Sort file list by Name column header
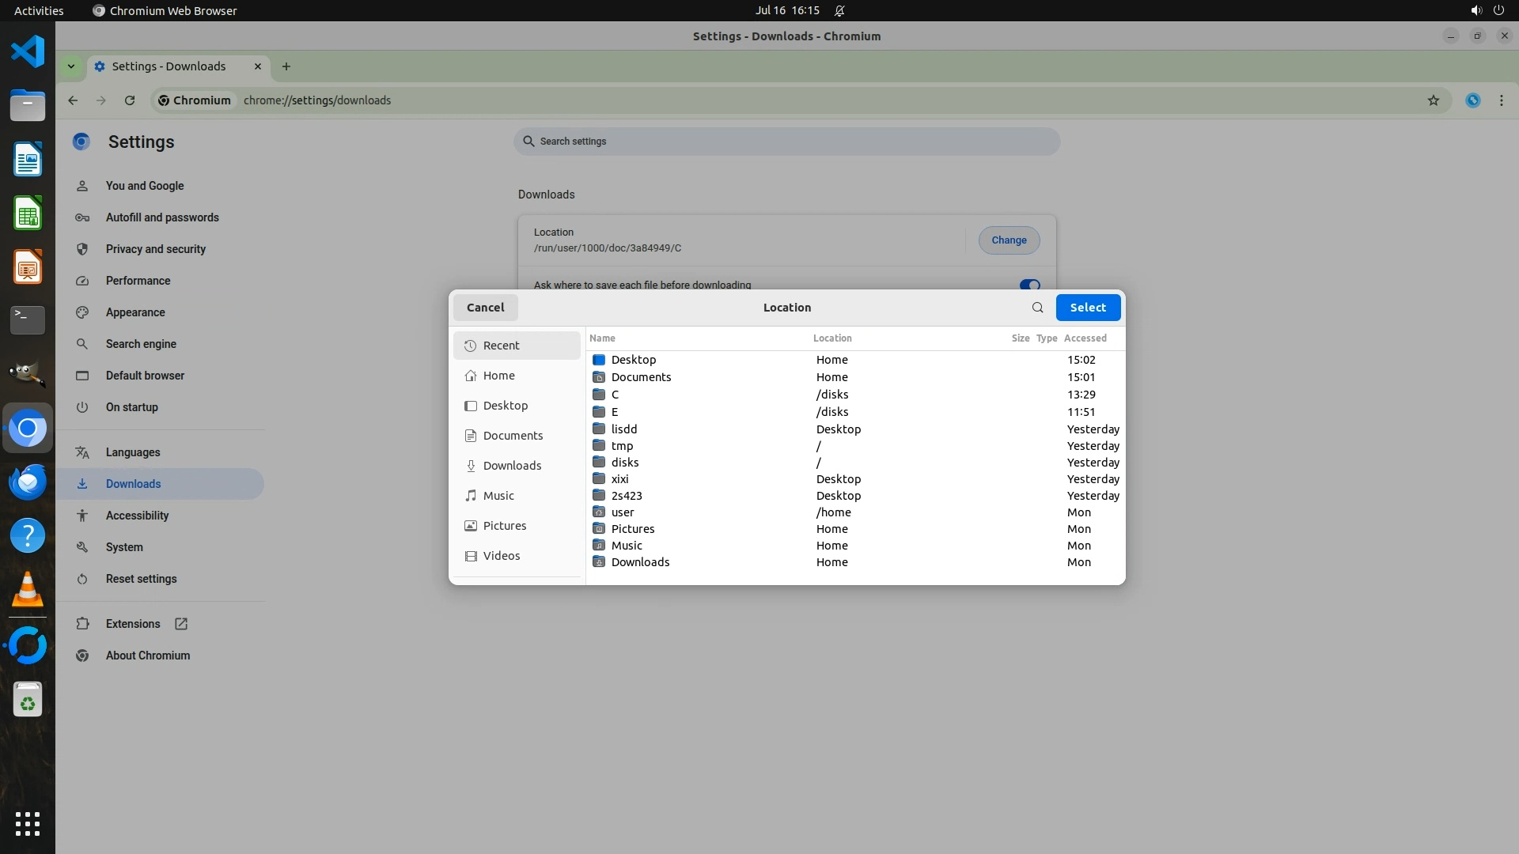1519x854 pixels. [x=602, y=338]
